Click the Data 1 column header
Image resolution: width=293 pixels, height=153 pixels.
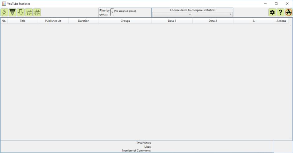point(172,21)
